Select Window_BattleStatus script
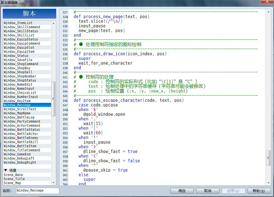This screenshot has width=274, height=197. point(27,130)
